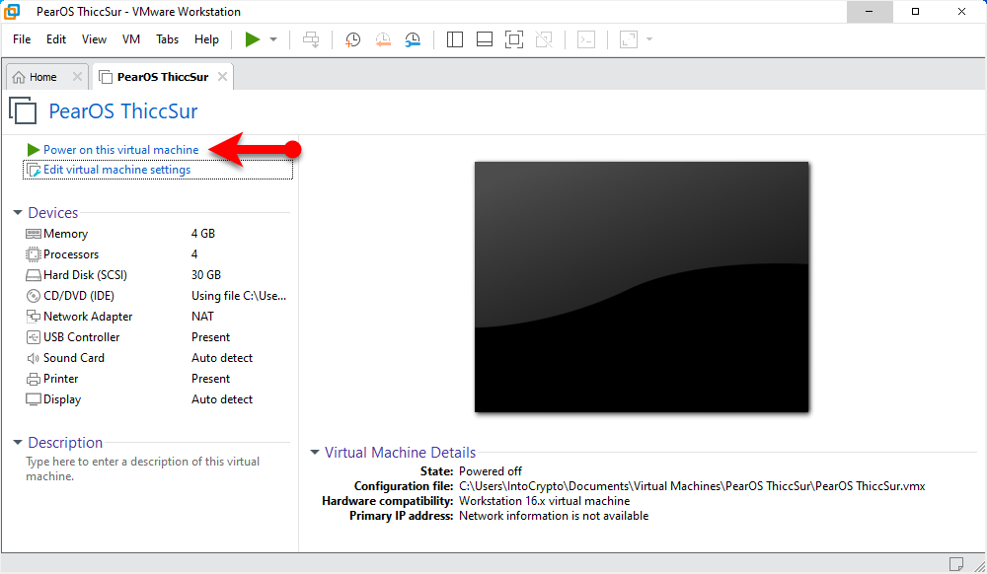Click the green Power On toolbar button

[253, 39]
